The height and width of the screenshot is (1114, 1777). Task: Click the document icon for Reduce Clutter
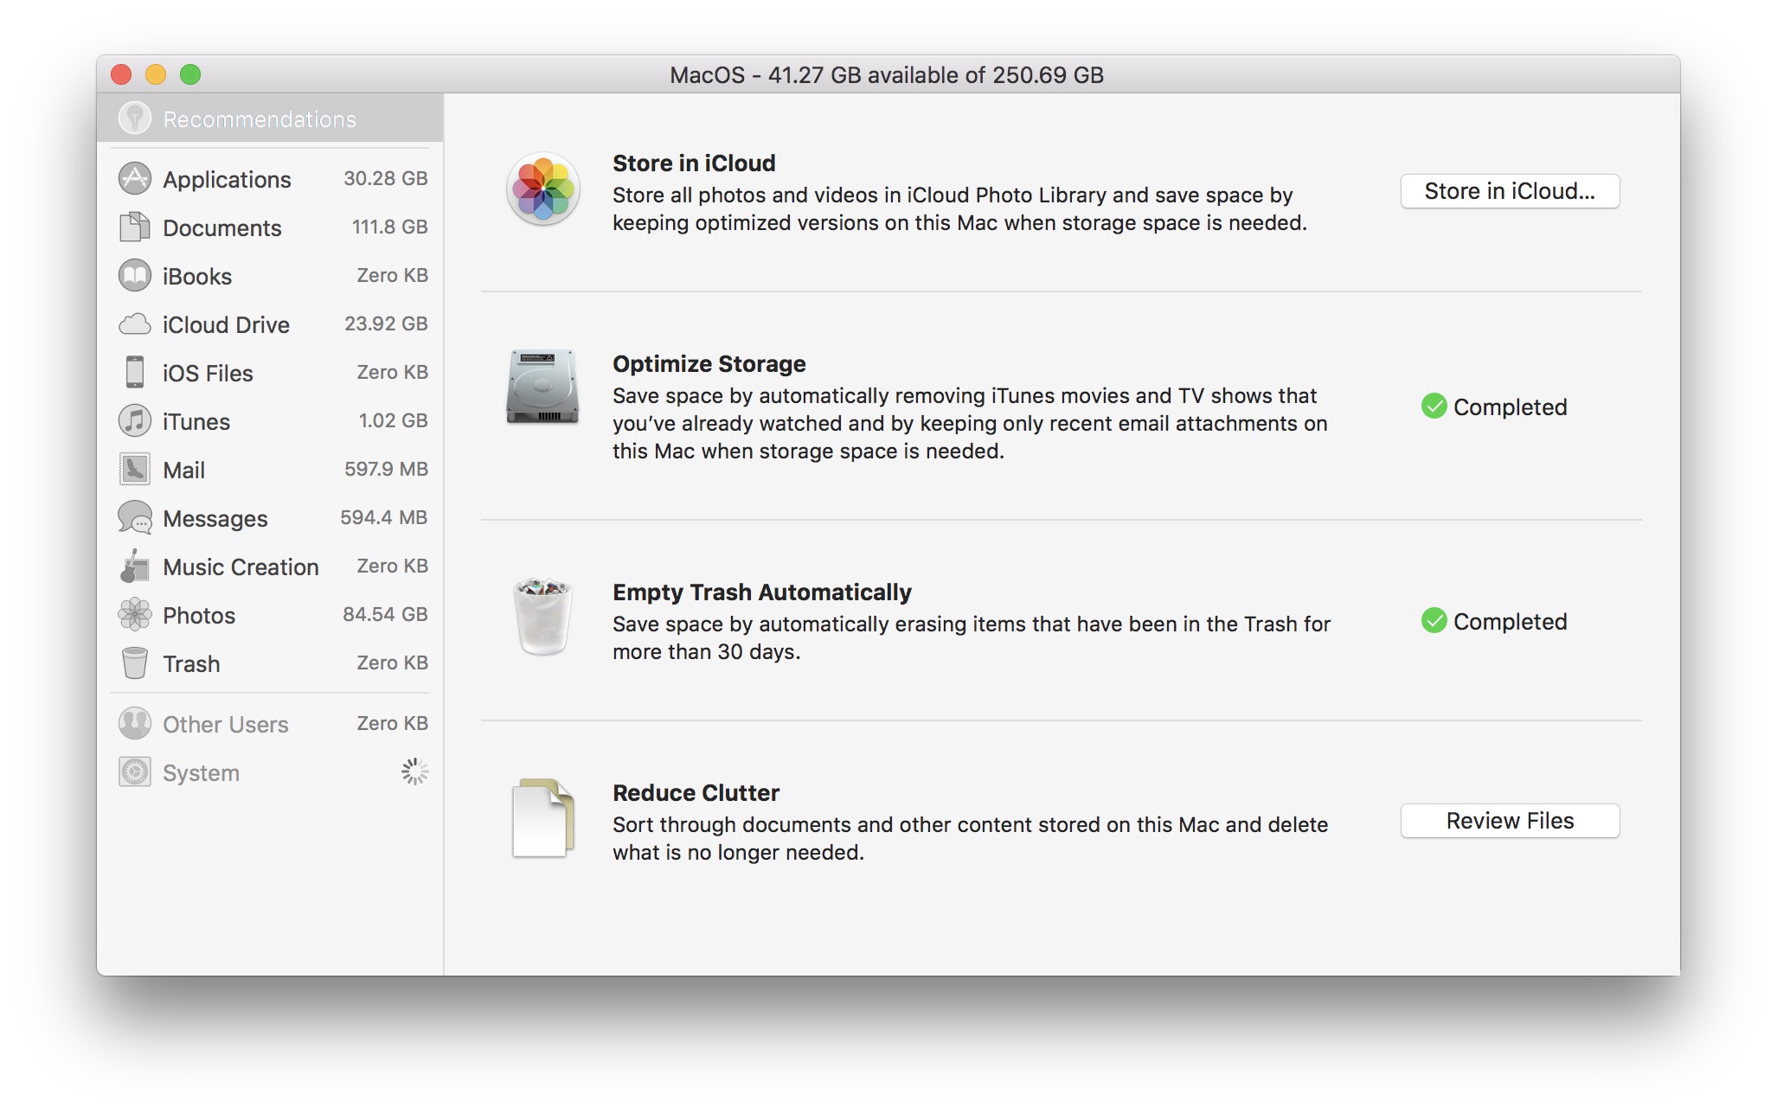(543, 817)
